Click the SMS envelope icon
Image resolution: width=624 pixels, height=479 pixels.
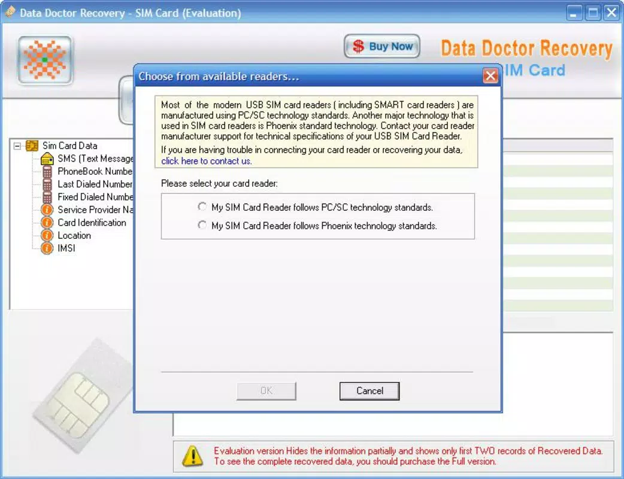[47, 159]
